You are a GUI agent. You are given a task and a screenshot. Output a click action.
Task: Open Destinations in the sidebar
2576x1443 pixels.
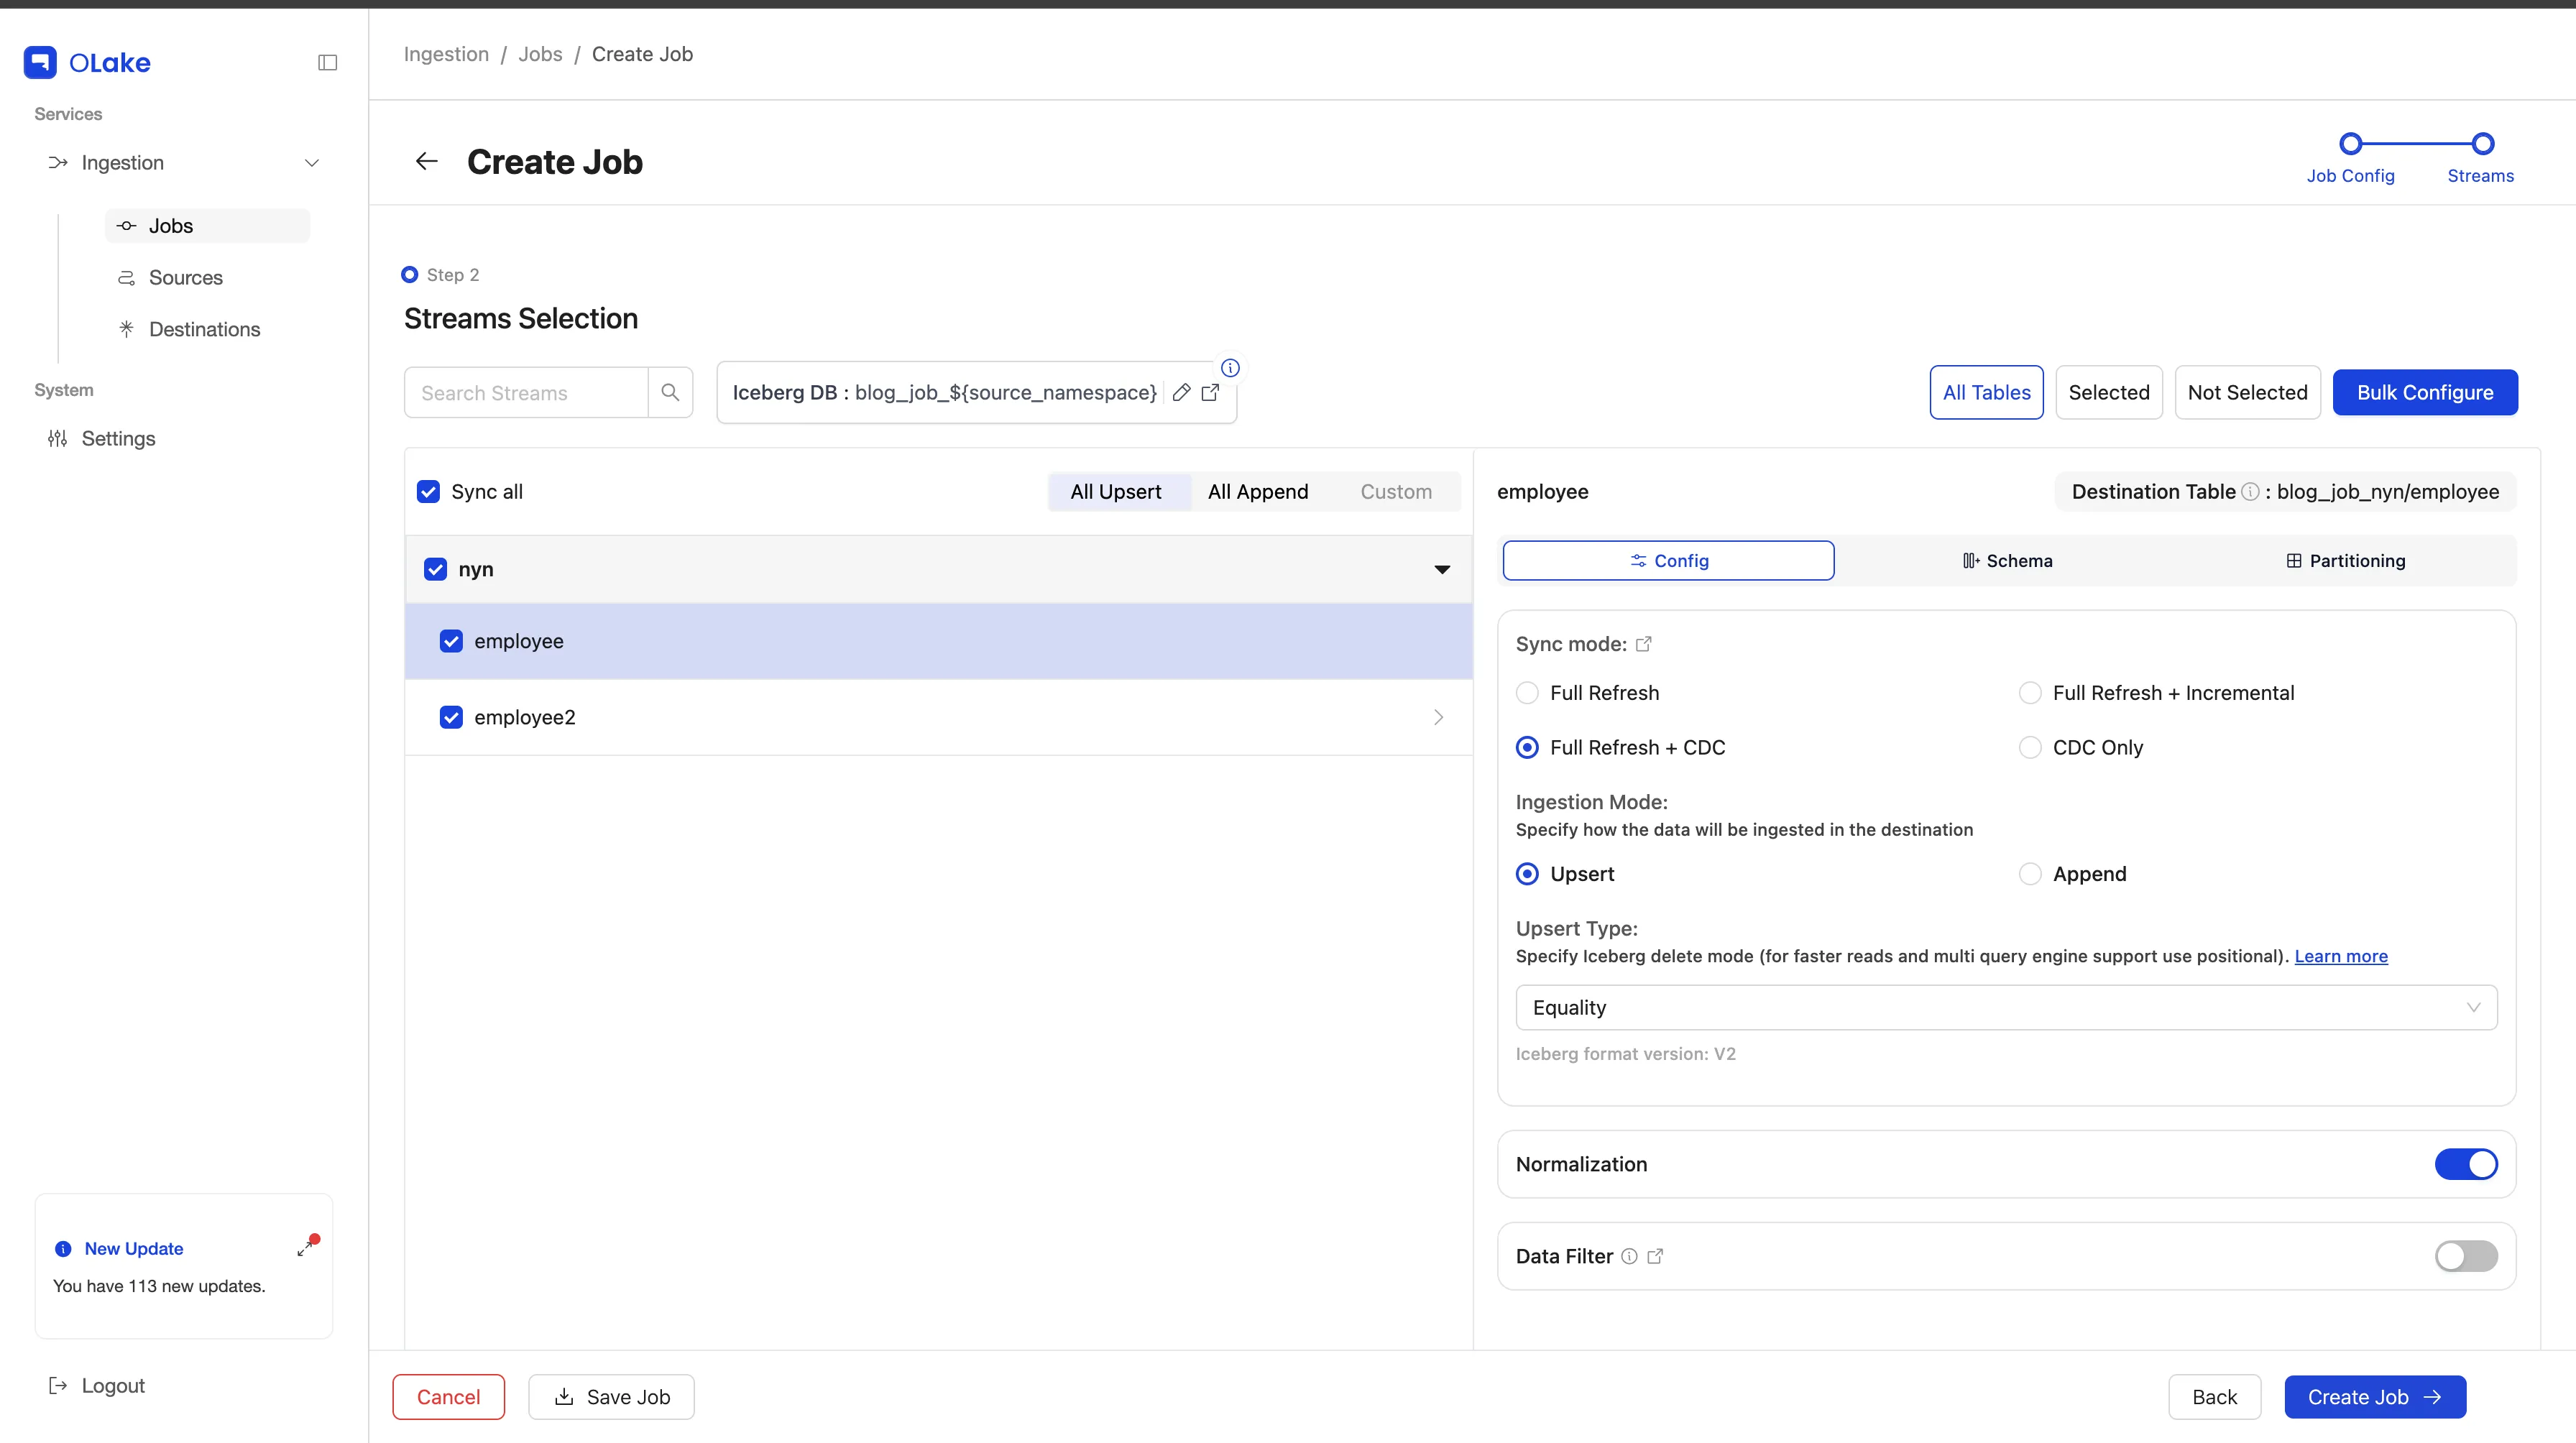coord(204,329)
